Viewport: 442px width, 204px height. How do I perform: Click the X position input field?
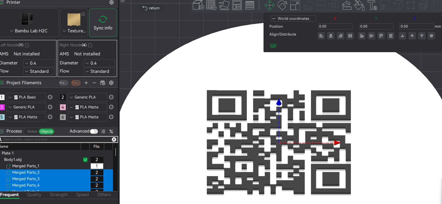point(335,27)
